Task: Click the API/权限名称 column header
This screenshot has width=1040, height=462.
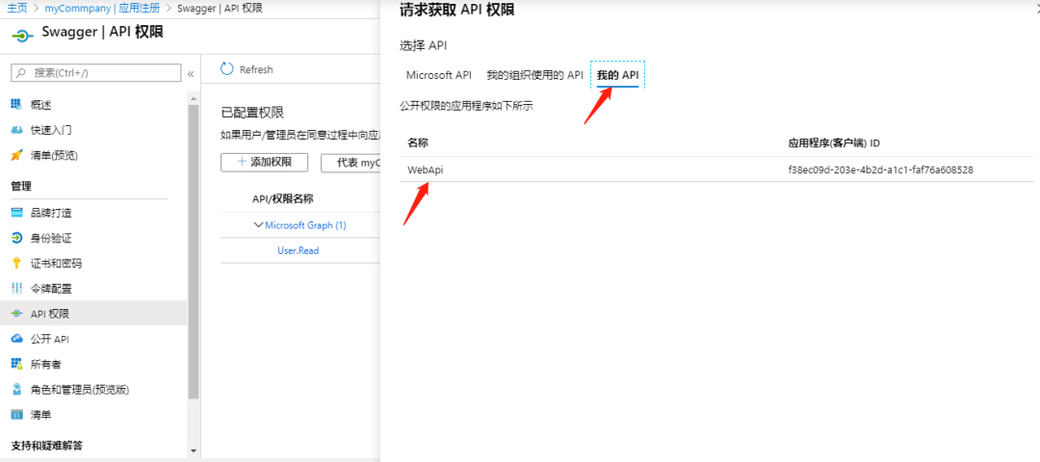Action: pyautogui.click(x=282, y=199)
